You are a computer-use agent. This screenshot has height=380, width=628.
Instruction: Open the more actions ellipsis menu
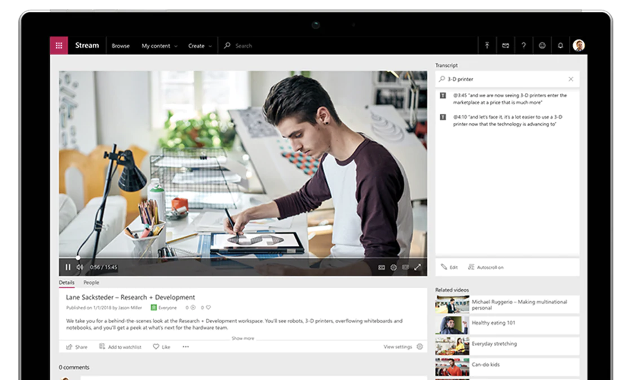[185, 347]
